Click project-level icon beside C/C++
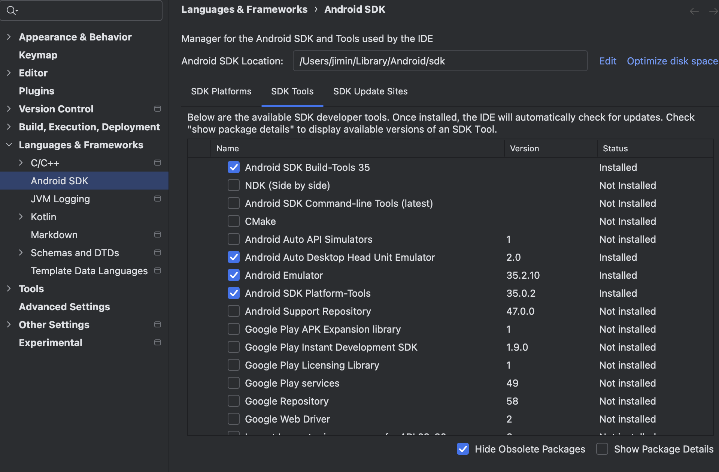 158,163
